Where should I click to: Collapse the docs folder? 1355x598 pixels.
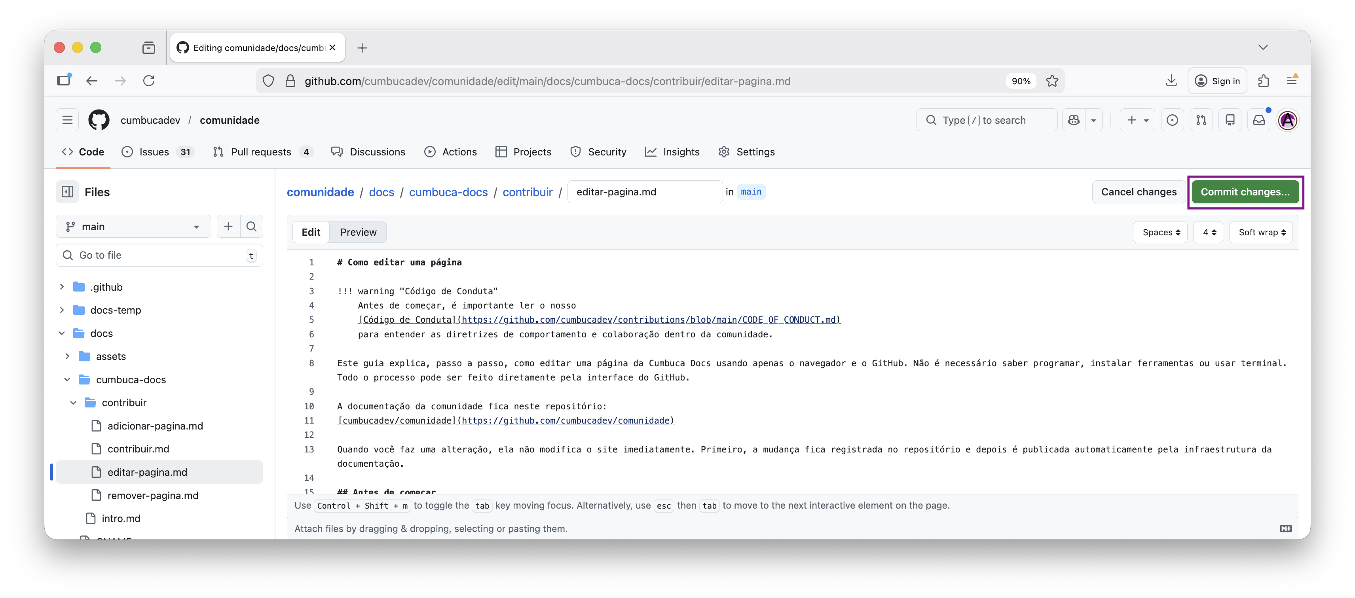coord(62,333)
